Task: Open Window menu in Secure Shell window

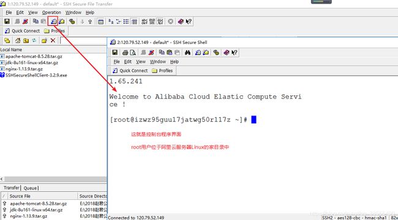Action: point(157,62)
